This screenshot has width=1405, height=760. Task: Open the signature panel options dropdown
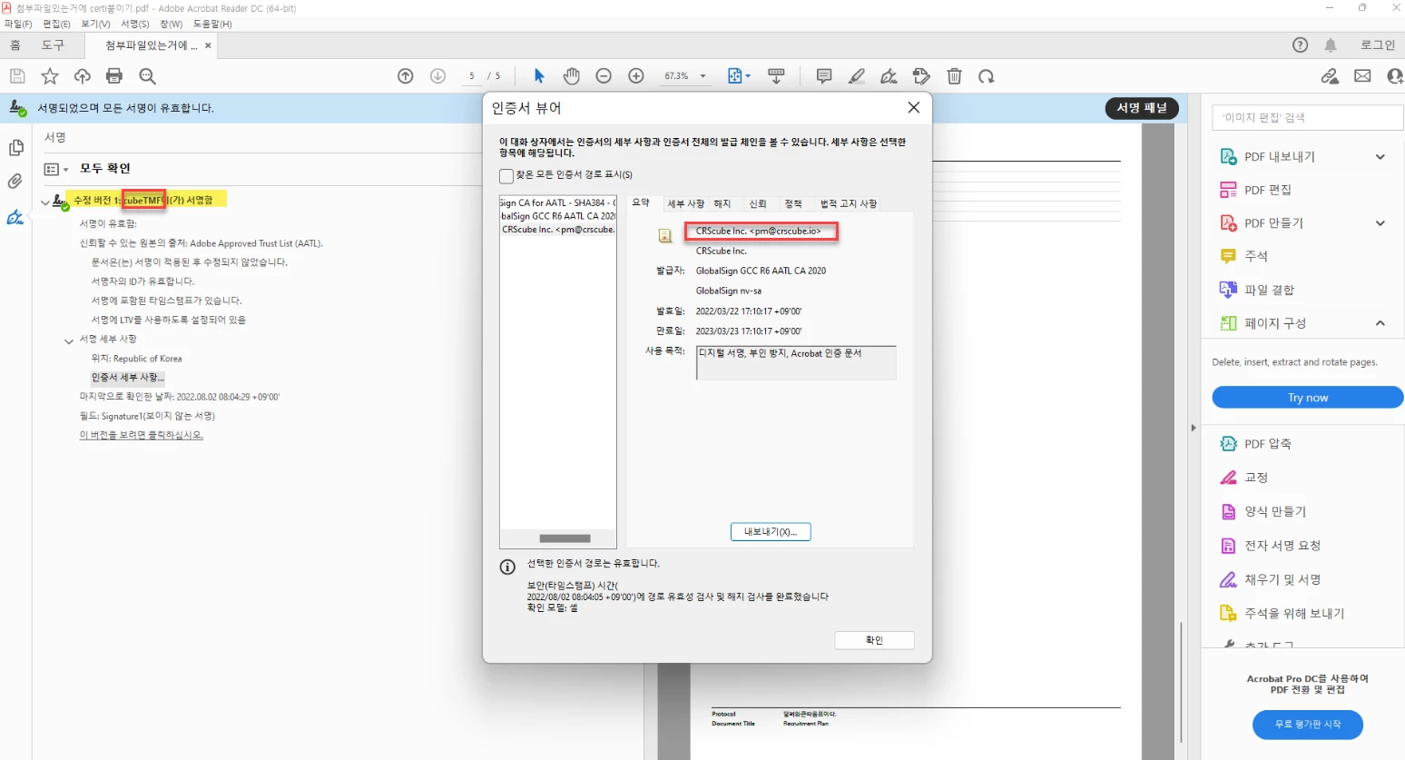click(56, 169)
